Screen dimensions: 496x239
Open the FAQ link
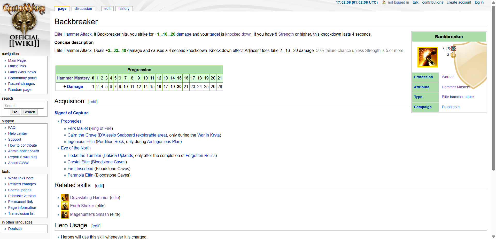(x=12, y=128)
